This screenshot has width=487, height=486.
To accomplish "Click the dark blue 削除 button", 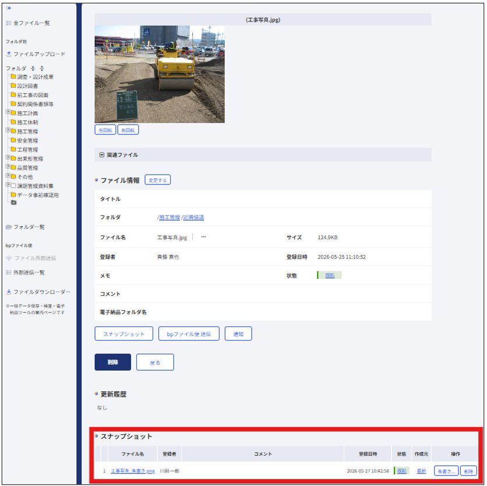I will coord(113,362).
